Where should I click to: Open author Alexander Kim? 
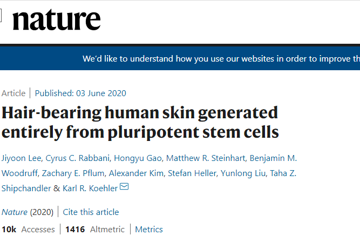(136, 173)
